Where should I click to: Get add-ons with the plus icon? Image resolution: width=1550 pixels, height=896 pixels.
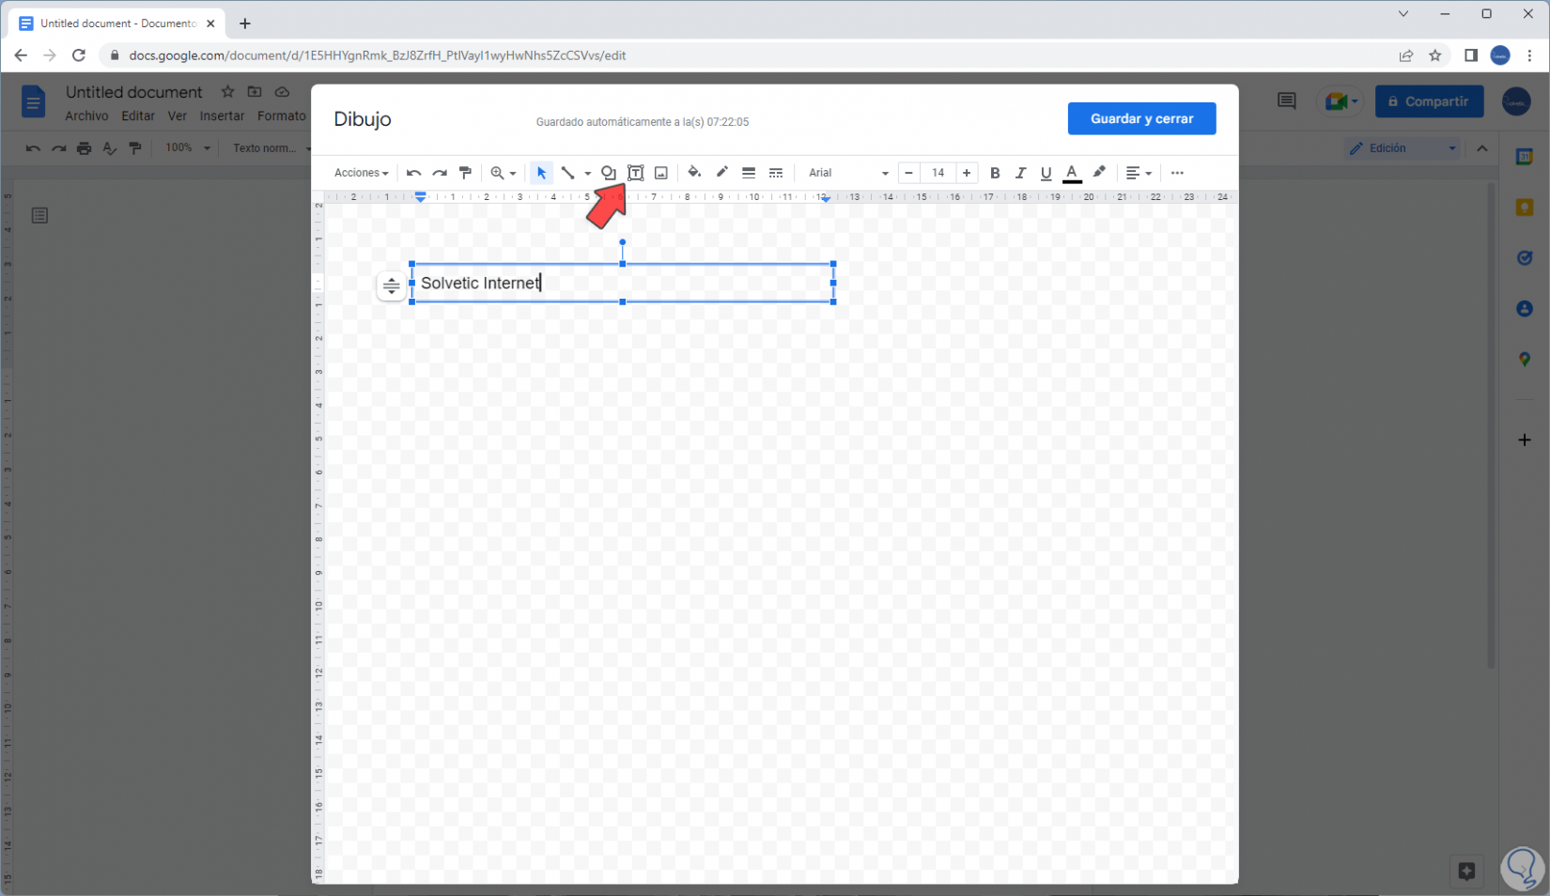point(1525,440)
